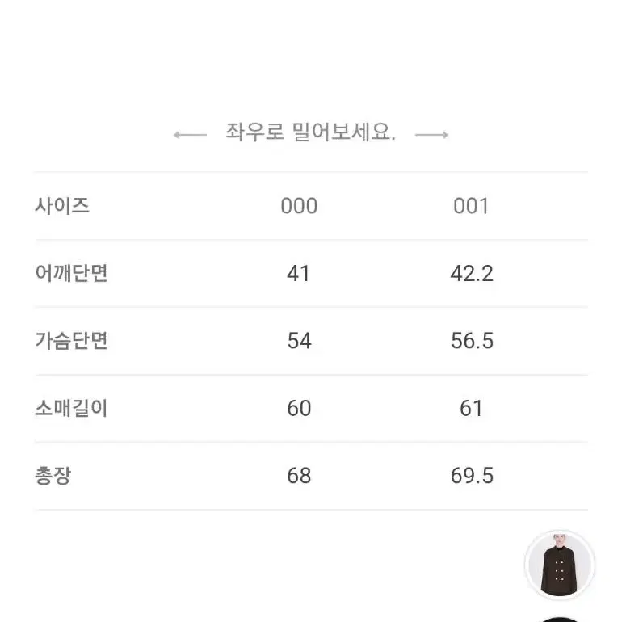Tap the right arrow beside swipe hint
This screenshot has width=622, height=622.
(431, 135)
